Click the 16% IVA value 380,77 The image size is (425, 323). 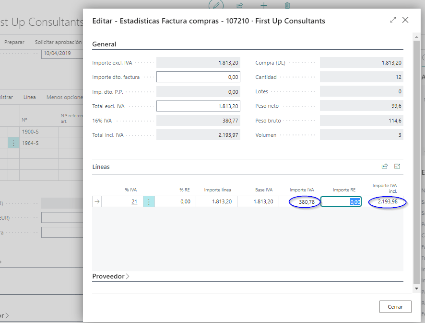click(x=198, y=121)
